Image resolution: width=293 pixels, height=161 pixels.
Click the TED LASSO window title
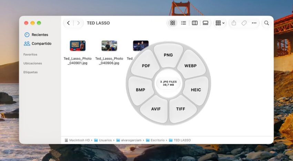tap(98, 23)
